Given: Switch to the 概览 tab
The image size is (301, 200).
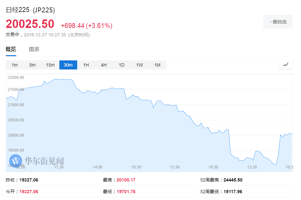Looking at the screenshot, I should [11, 49].
